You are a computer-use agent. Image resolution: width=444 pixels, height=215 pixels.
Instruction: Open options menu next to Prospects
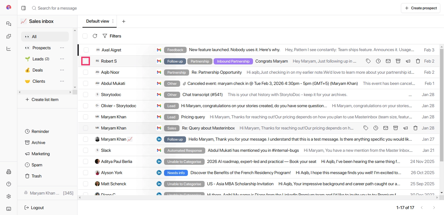(62, 48)
